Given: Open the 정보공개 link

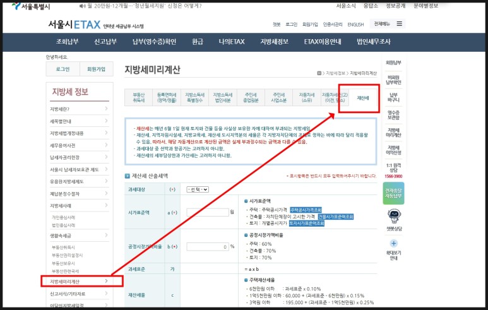Looking at the screenshot, I should (396, 6).
